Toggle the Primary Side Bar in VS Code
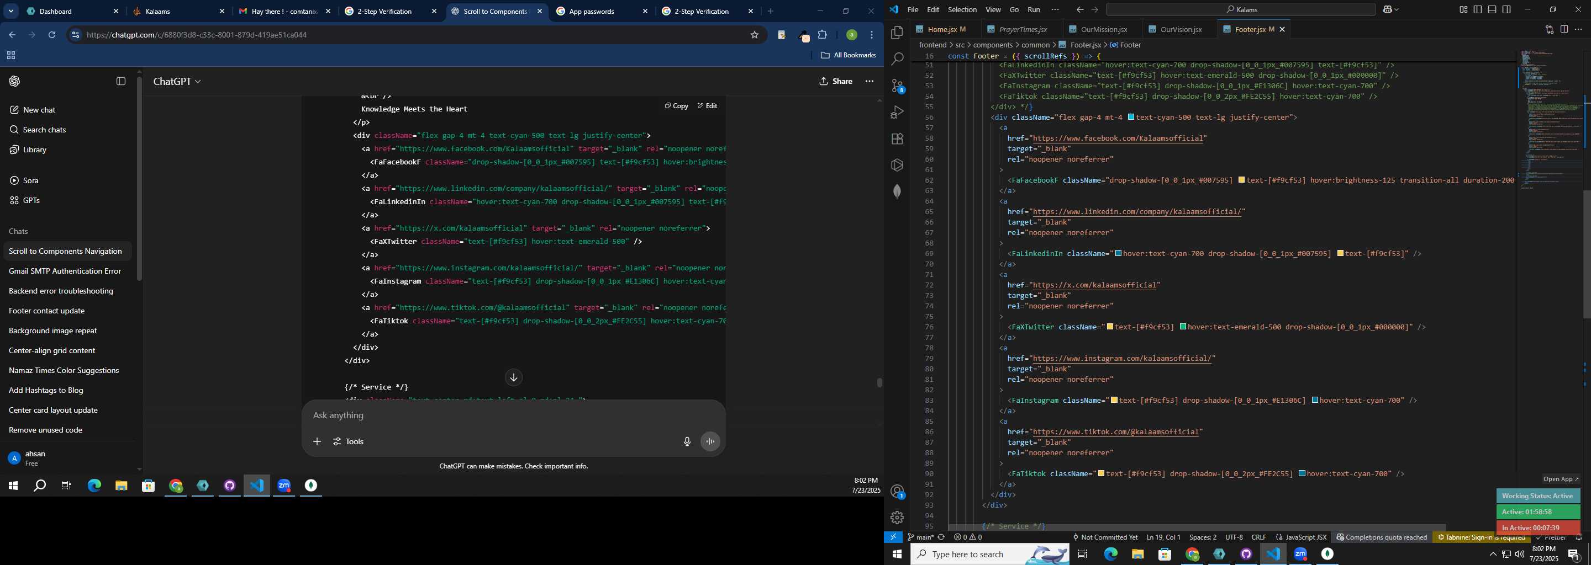The image size is (1591, 565). (x=1478, y=9)
